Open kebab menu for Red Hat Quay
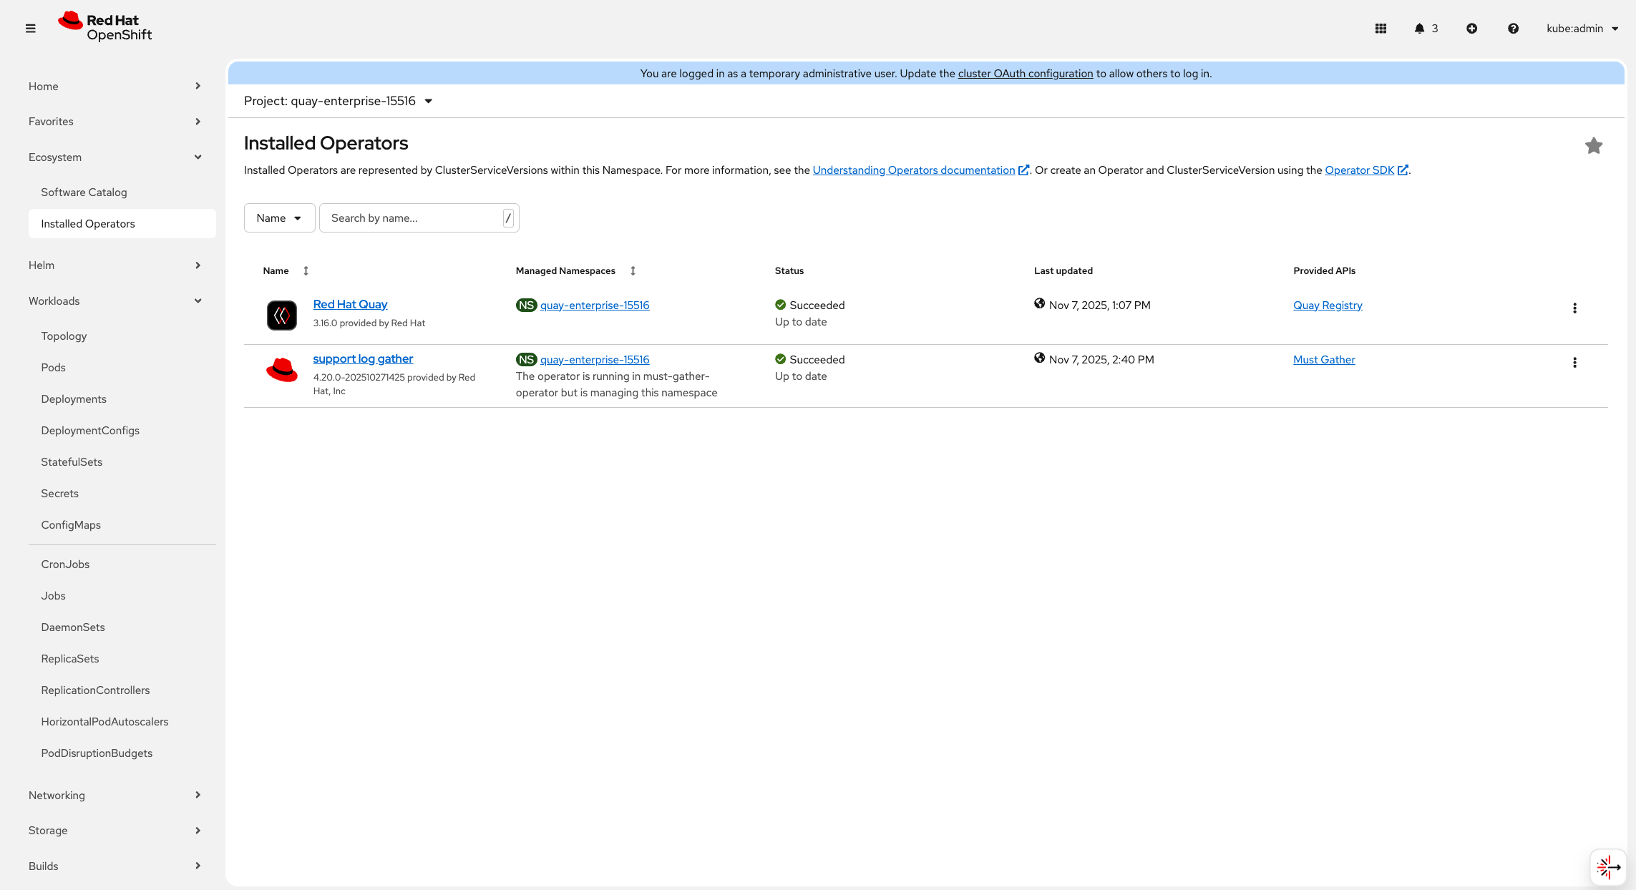The height and width of the screenshot is (890, 1636). [x=1574, y=308]
